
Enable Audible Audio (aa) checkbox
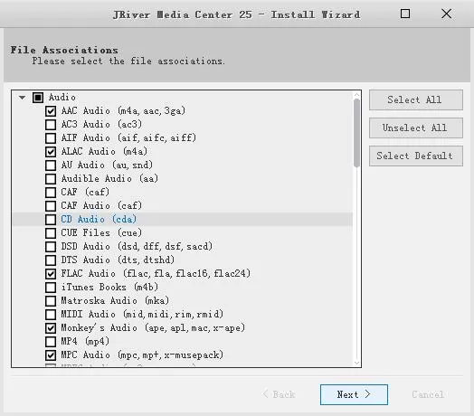coord(51,179)
